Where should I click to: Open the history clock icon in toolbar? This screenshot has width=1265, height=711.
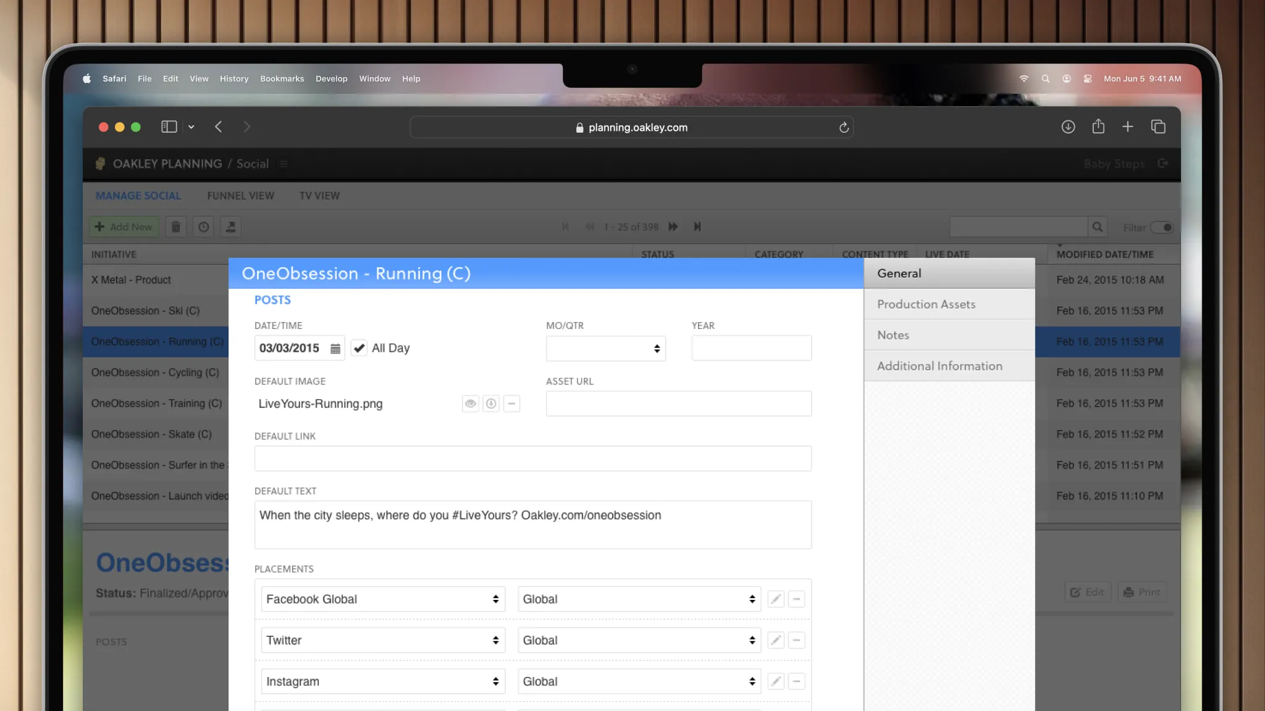pyautogui.click(x=203, y=227)
